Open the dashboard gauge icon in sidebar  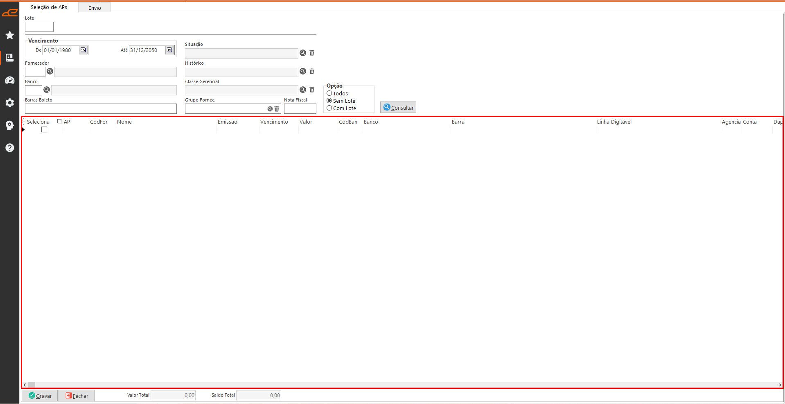10,80
